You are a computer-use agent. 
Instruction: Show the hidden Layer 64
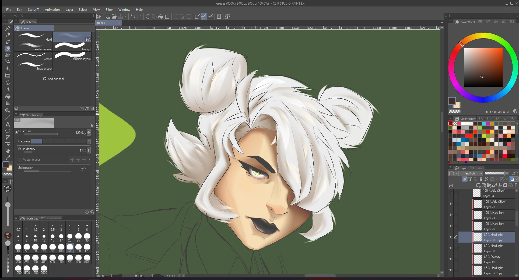click(x=451, y=193)
